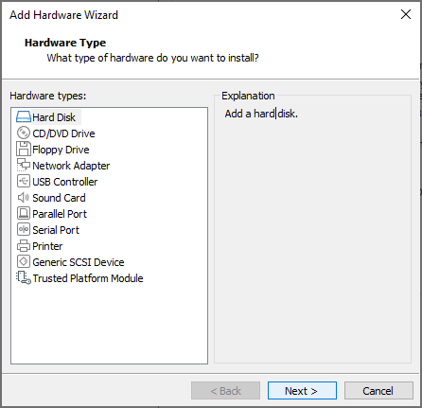Click the USB Controller icon

[x=24, y=181]
